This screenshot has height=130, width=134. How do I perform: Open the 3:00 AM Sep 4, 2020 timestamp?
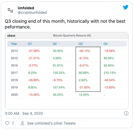pyautogui.click(x=24, y=114)
